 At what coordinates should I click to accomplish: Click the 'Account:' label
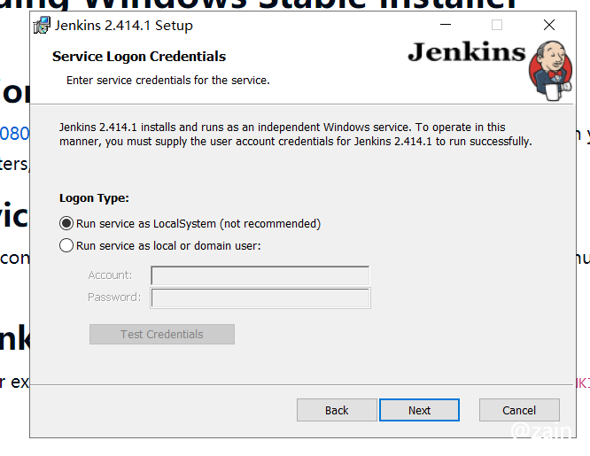pyautogui.click(x=110, y=275)
